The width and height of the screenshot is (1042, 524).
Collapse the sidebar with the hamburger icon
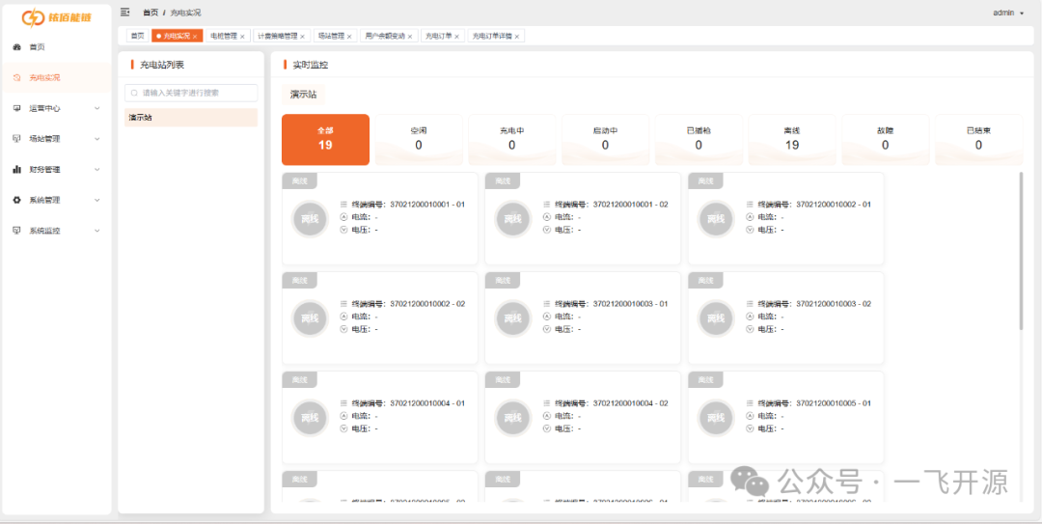[124, 13]
